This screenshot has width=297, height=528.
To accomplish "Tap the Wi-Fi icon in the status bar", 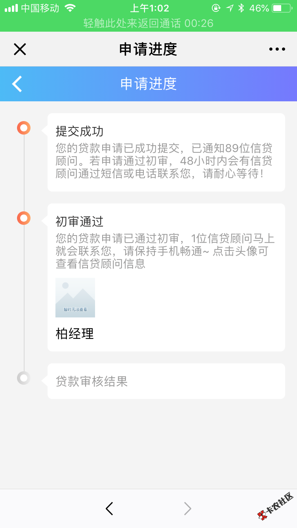I will tap(70, 8).
